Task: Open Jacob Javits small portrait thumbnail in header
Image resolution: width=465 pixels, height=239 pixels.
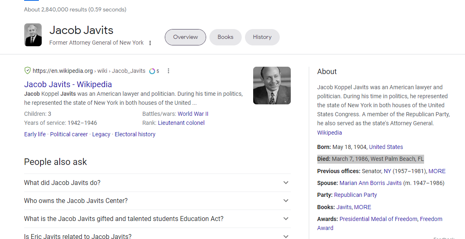Action: (33, 35)
